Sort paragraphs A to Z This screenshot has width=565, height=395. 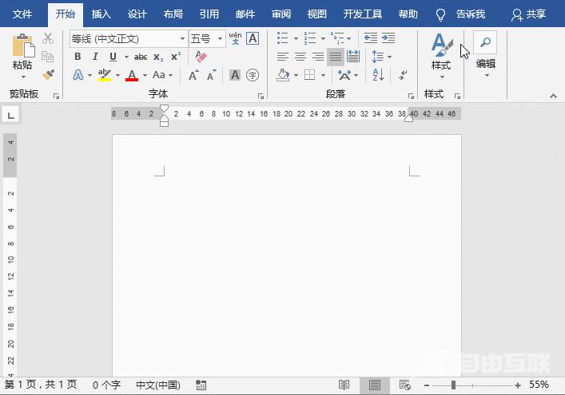click(x=378, y=75)
